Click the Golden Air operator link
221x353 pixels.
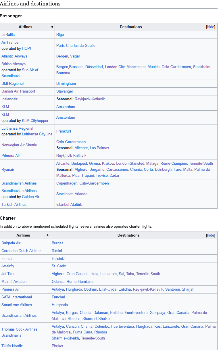click(x=30, y=197)
